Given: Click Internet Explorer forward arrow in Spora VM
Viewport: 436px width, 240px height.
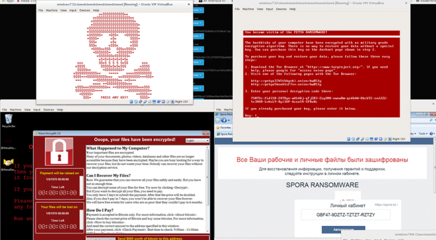Looking at the screenshot, I should point(224,120).
